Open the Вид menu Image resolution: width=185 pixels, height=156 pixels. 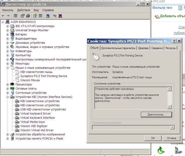click(x=36, y=10)
